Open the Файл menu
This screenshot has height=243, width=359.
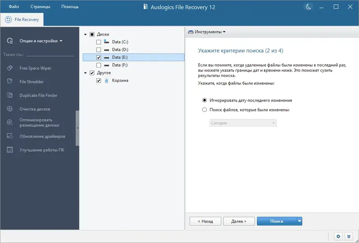(x=14, y=7)
